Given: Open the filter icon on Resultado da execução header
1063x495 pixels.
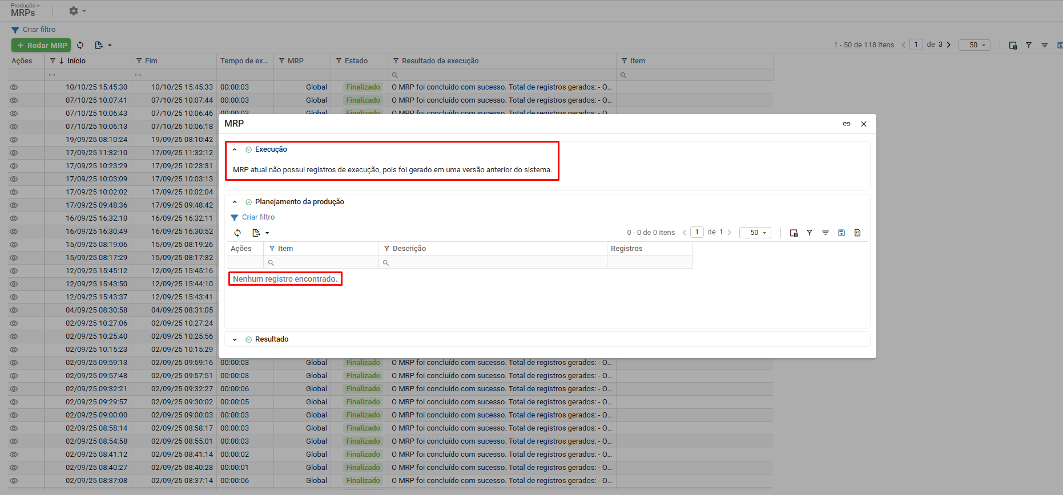Looking at the screenshot, I should 396,61.
